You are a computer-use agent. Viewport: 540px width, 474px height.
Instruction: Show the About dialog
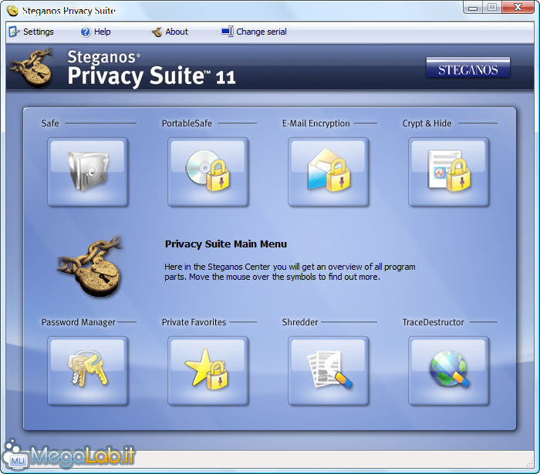tap(170, 32)
